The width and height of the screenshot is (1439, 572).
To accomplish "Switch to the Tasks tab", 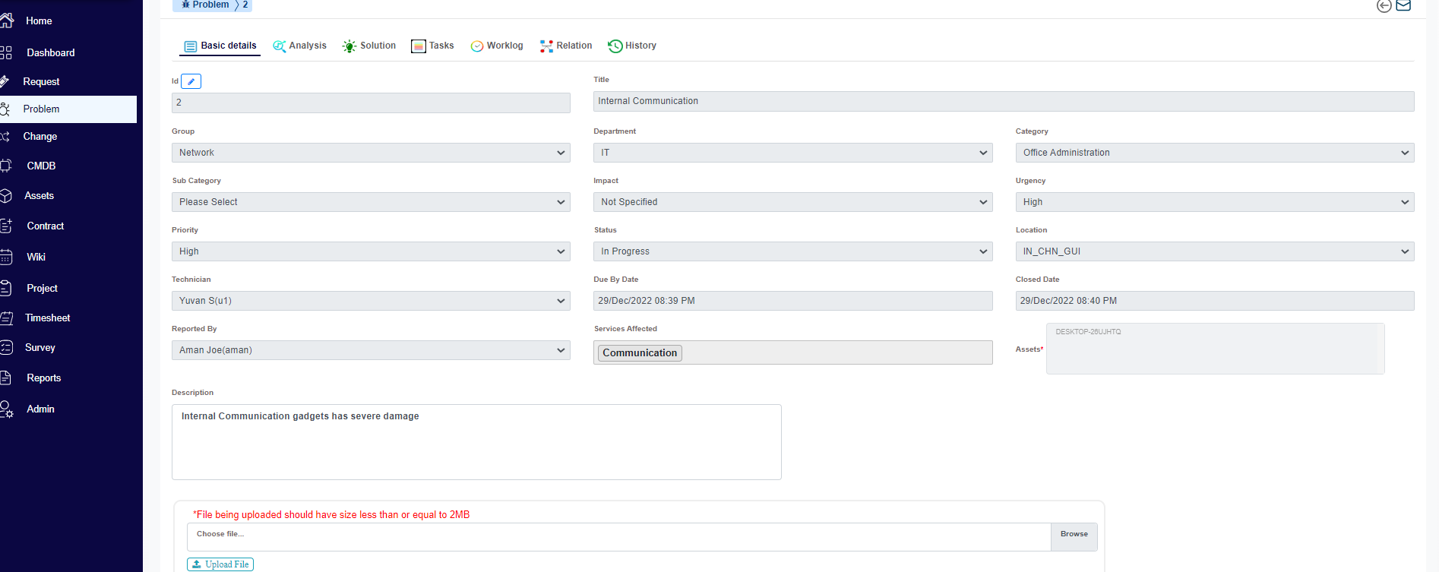I will pos(432,46).
